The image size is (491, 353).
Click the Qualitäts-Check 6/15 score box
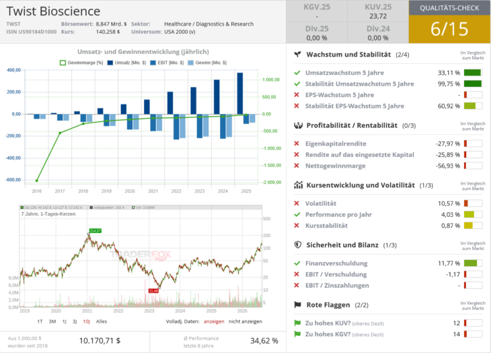449,29
